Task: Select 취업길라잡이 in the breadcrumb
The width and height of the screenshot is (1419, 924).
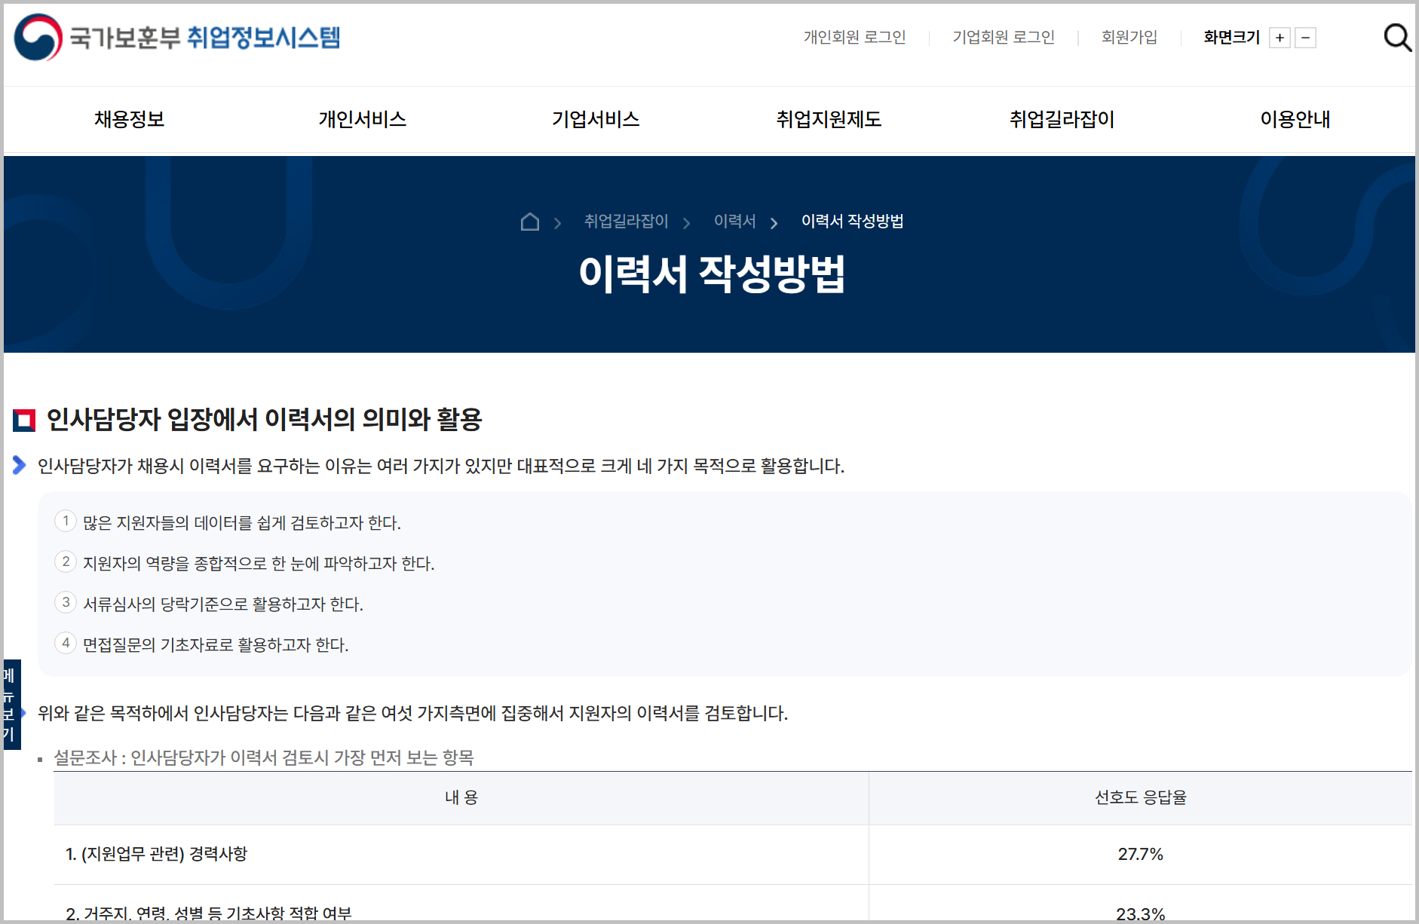Action: click(627, 222)
